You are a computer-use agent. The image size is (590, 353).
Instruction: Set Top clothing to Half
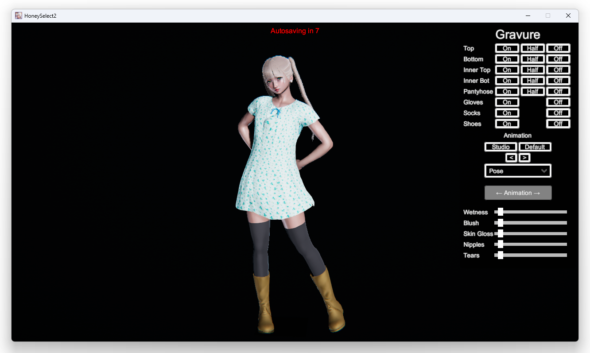point(532,48)
